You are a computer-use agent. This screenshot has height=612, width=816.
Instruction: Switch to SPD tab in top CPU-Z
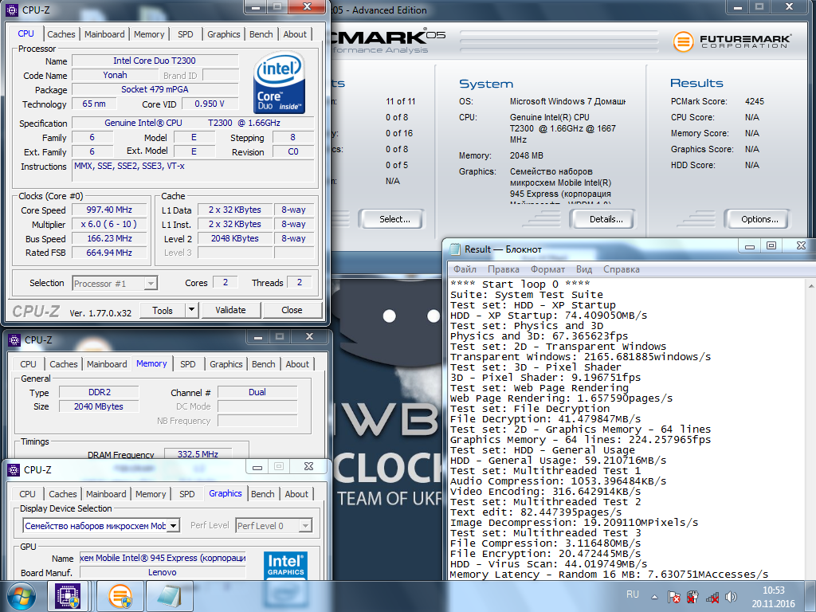[x=185, y=34]
